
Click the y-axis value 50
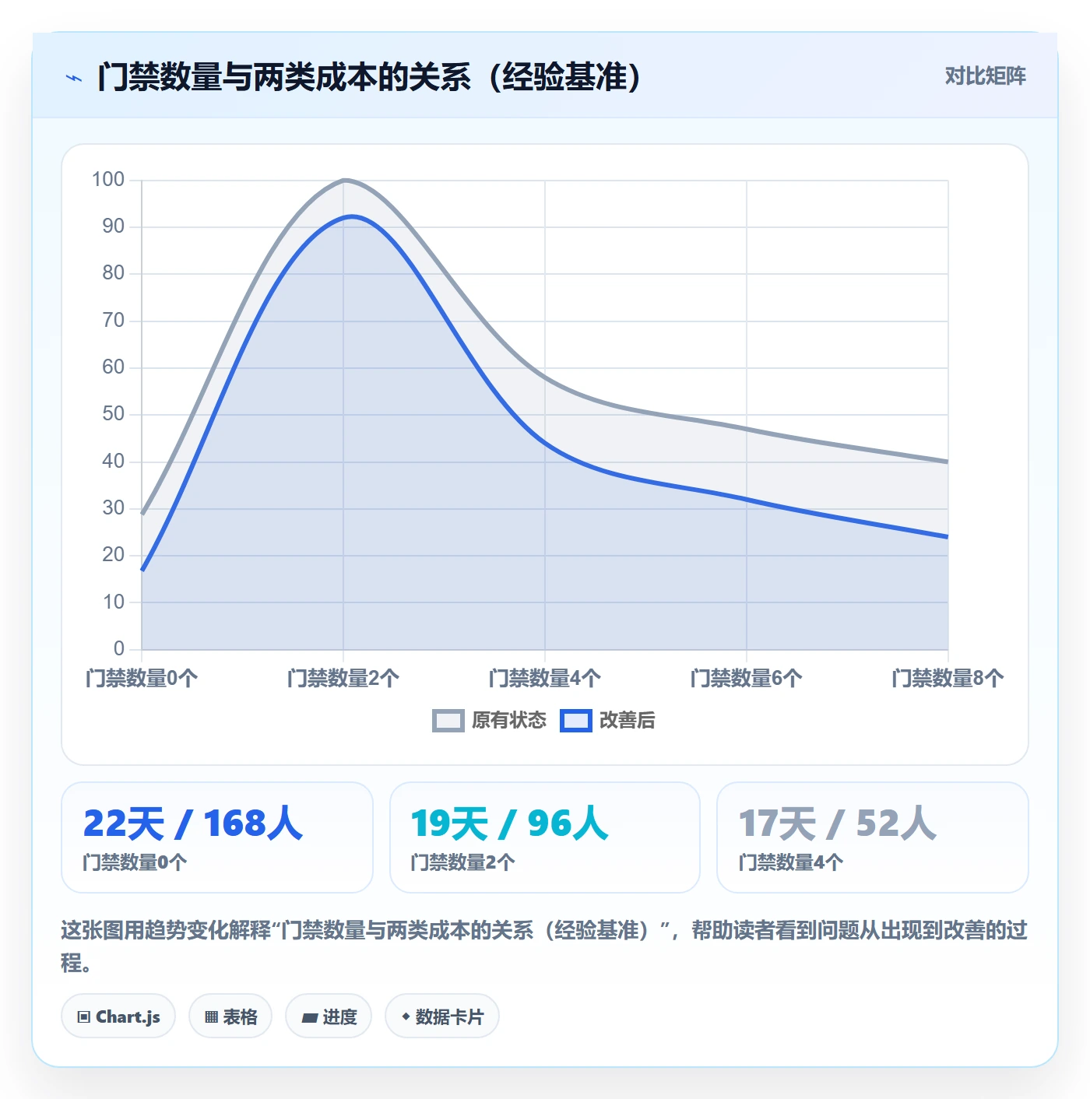click(114, 414)
